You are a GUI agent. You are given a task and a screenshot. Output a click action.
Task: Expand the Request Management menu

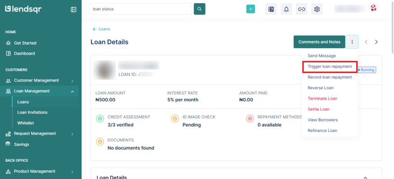(x=72, y=134)
